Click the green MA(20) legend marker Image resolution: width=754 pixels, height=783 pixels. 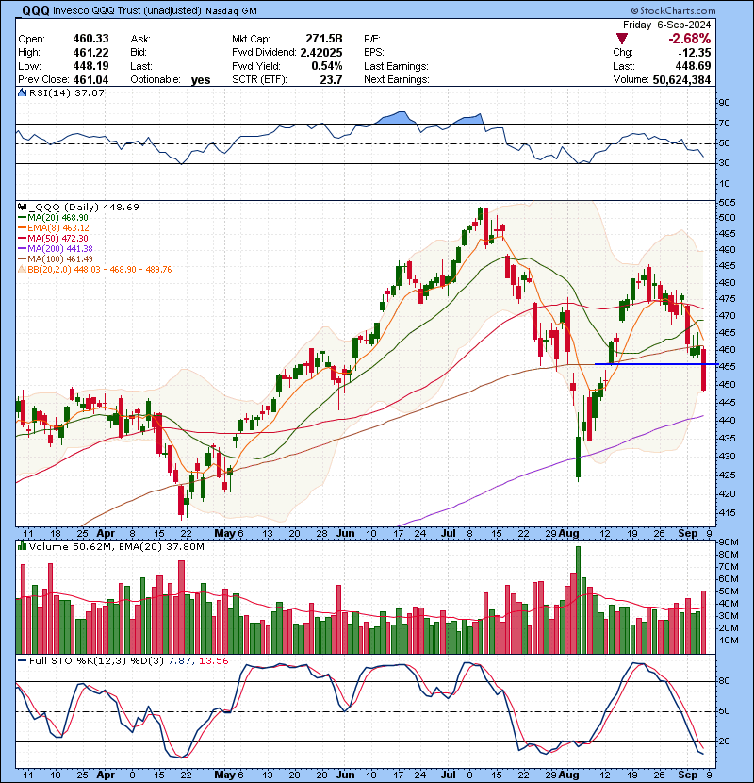[x=21, y=218]
